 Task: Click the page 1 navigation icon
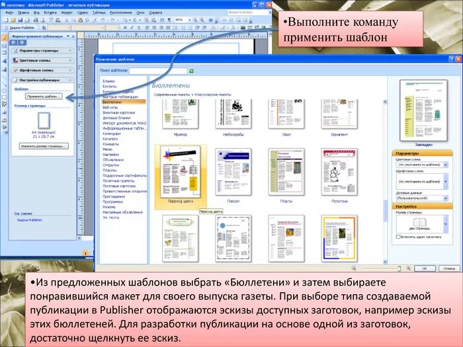click(x=85, y=253)
